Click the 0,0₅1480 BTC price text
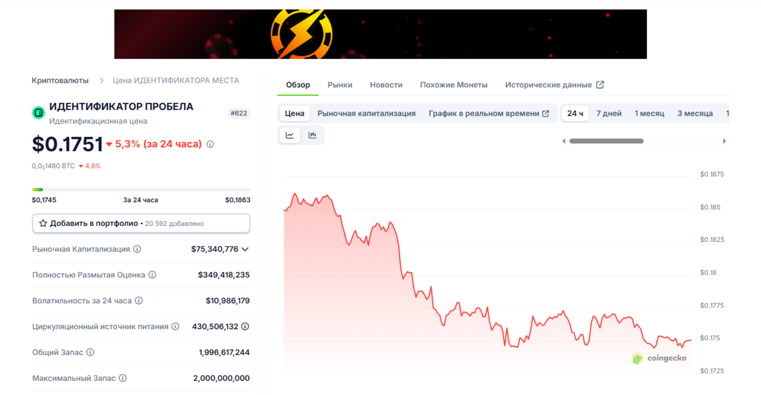Screen dimensions: 761x395 (x=53, y=166)
